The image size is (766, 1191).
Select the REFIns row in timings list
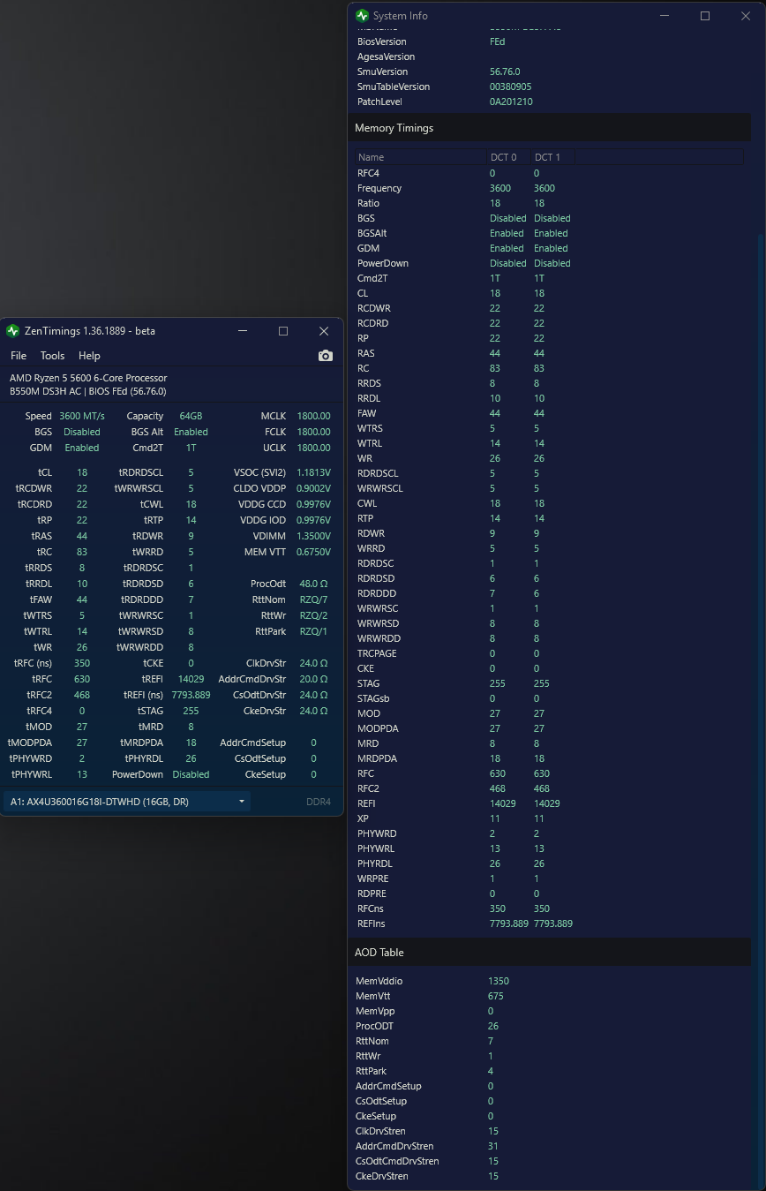[x=372, y=923]
